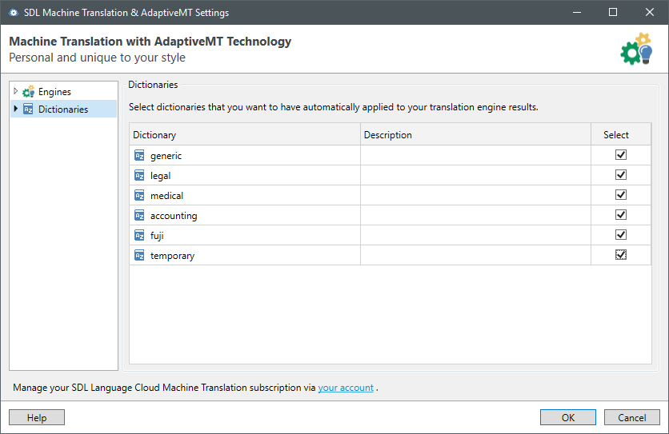Click the Dictionaries icon in sidebar tree
Viewport: 669px width, 434px height.
[x=28, y=109]
